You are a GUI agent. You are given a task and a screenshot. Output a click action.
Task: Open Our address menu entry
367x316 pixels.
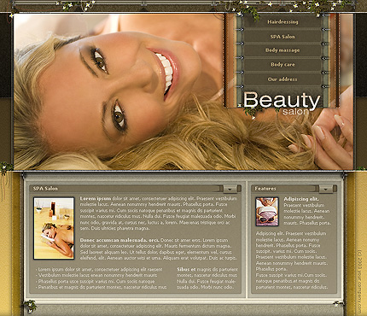point(283,79)
